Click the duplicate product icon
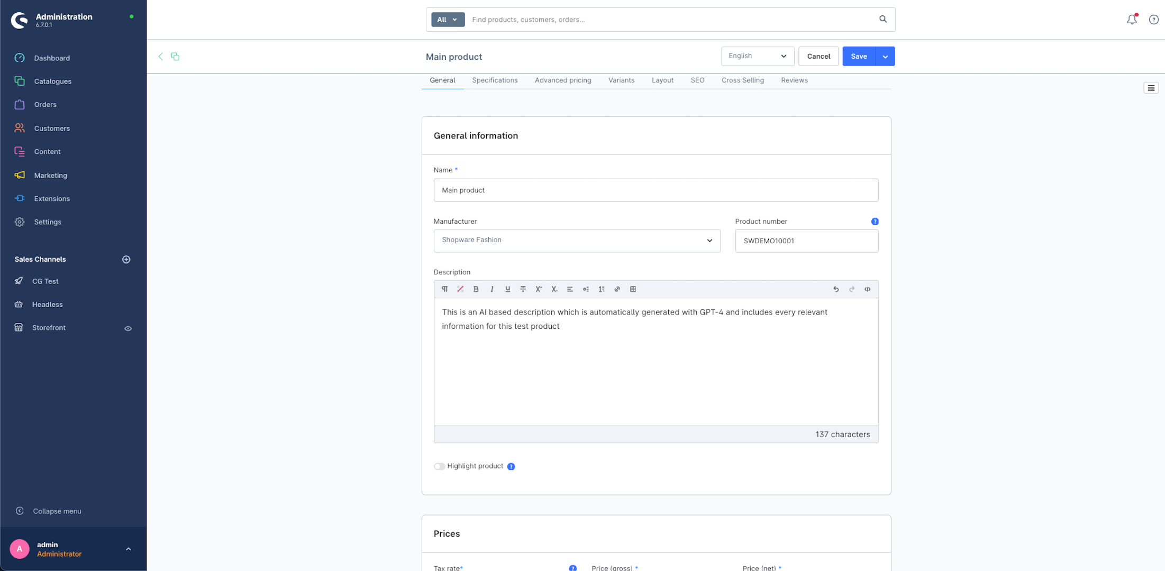Viewport: 1165px width, 571px height. click(x=175, y=56)
